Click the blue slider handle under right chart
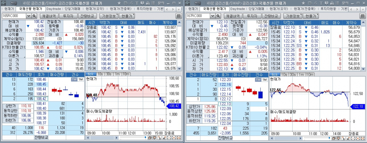Screen dimensions: 367x143 click(x=330, y=138)
